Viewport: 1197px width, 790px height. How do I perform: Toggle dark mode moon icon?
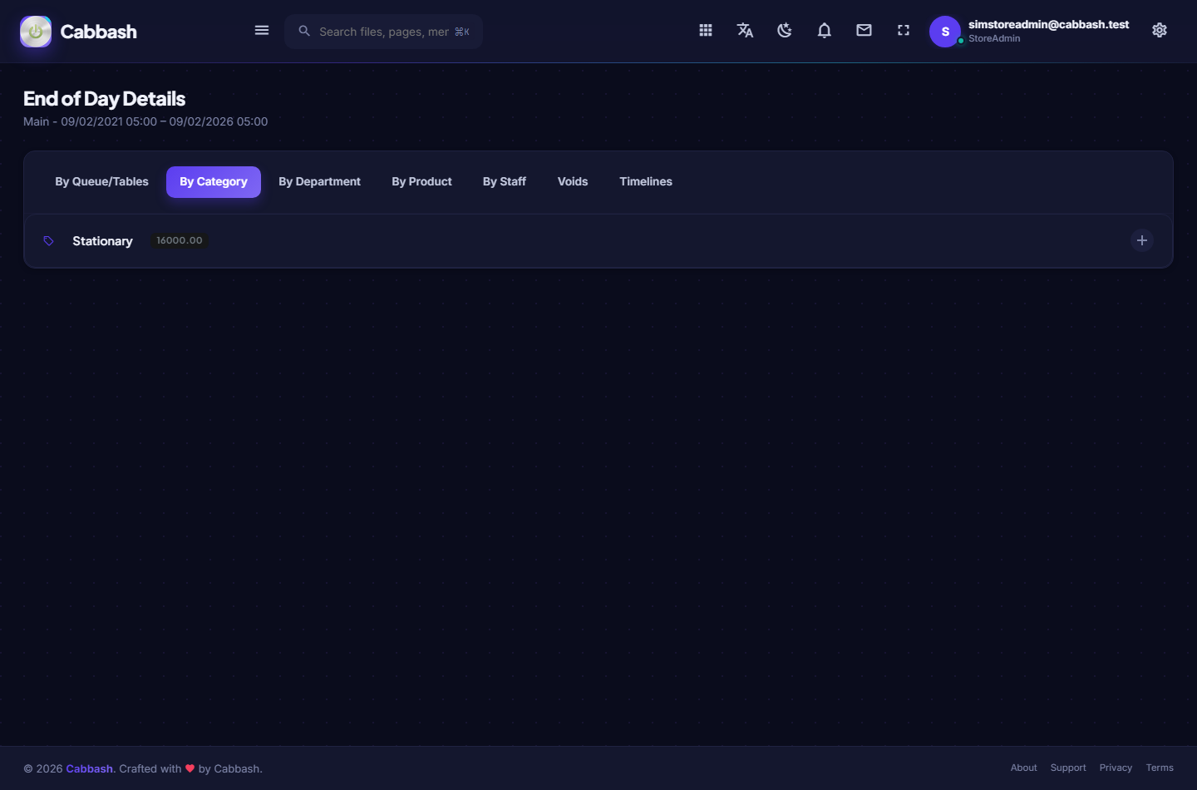click(x=785, y=31)
